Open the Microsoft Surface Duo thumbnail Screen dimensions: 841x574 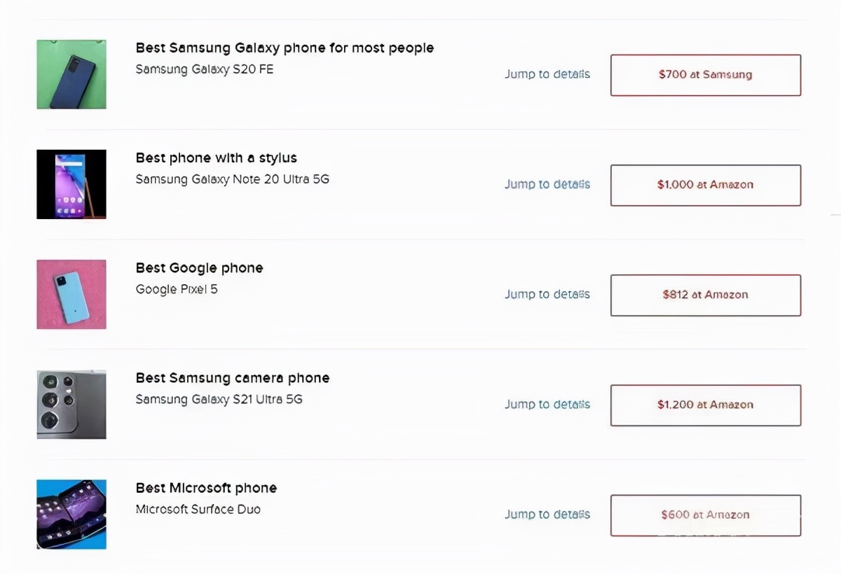(x=71, y=514)
